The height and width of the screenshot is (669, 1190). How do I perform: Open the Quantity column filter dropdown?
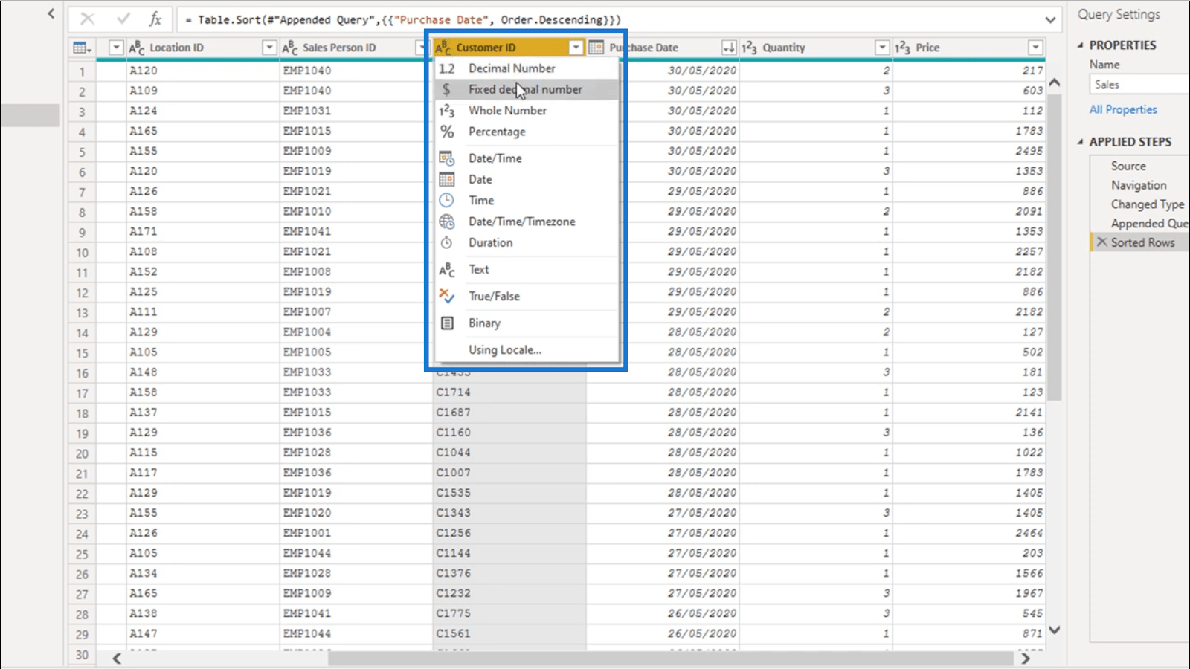(x=882, y=48)
